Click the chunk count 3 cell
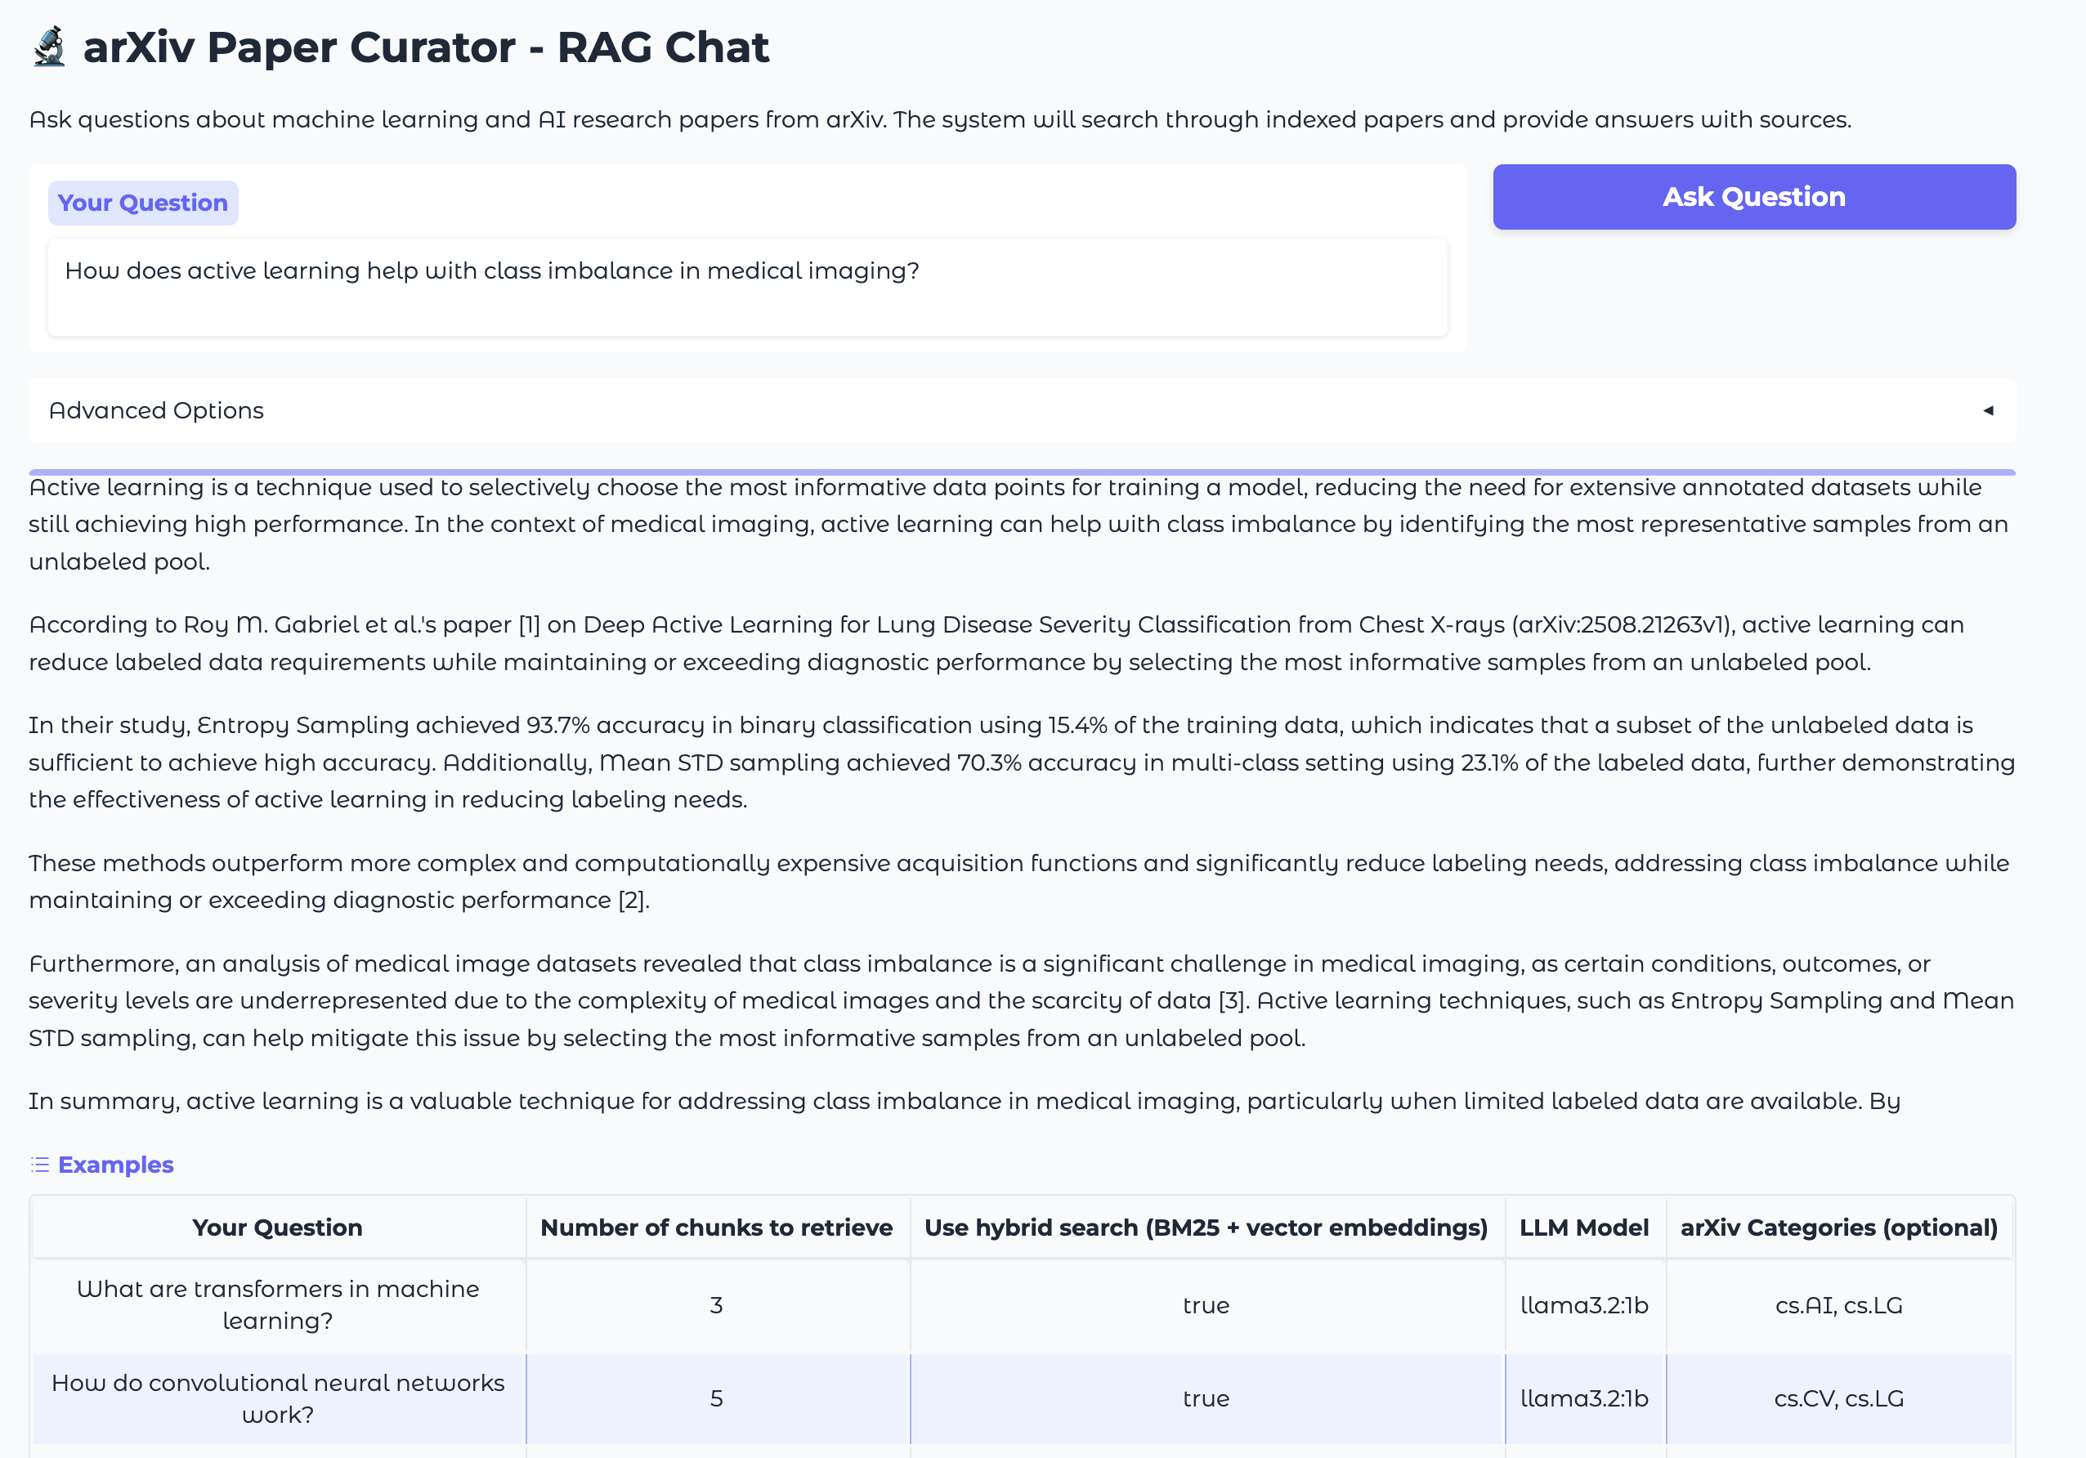 [x=716, y=1305]
